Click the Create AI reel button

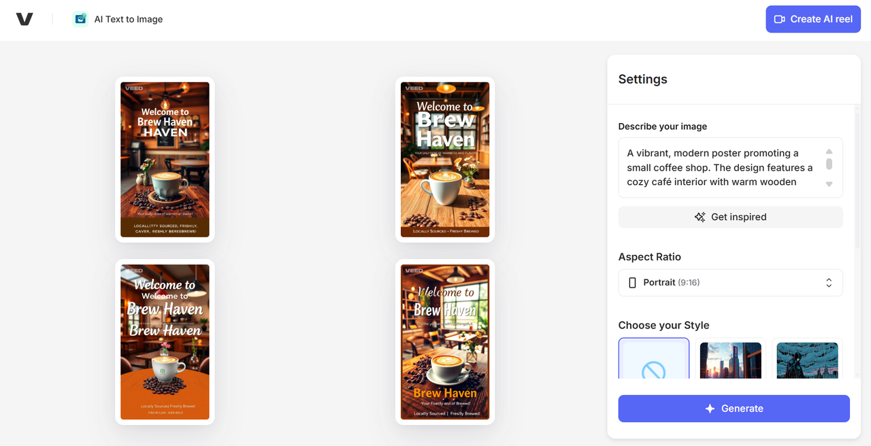click(x=813, y=19)
